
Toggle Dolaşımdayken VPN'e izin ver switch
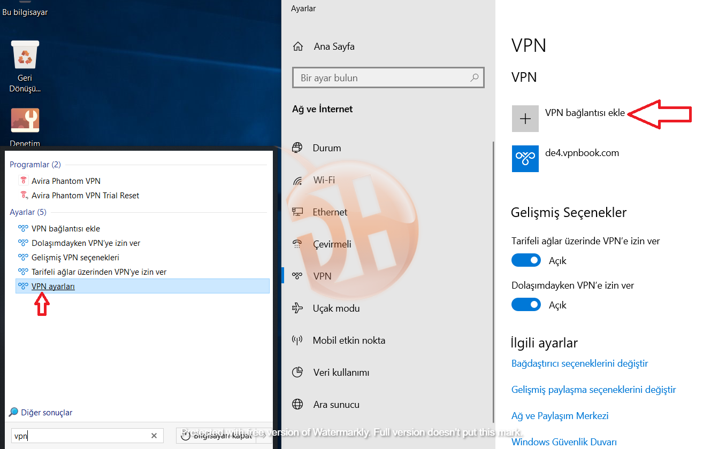click(x=526, y=305)
